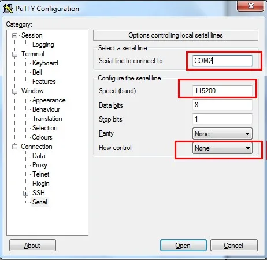Select Logging category
The width and height of the screenshot is (267, 260).
click(x=43, y=45)
